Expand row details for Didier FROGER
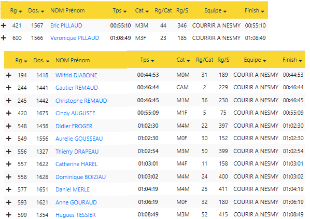Viewport: 310px width, 219px height. pyautogui.click(x=9, y=126)
